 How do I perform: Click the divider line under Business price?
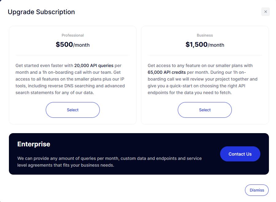[205, 55]
